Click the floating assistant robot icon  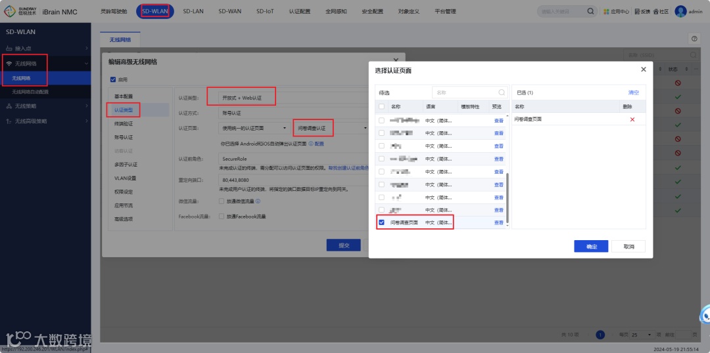point(705,314)
